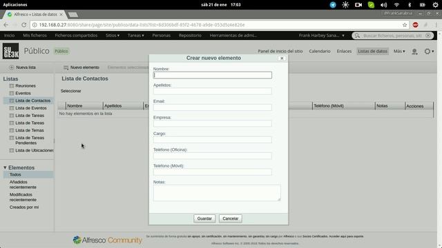Screen dimensions: 442x248
Task: Click the Guardar button
Action: (x=204, y=218)
